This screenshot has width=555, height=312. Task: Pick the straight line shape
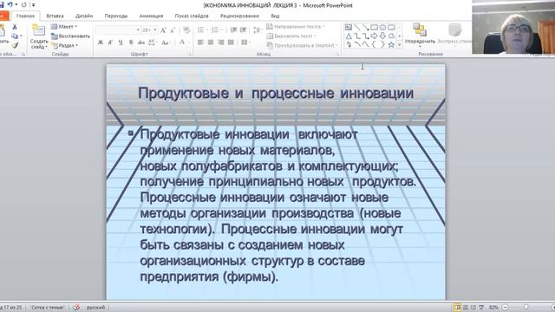[357, 27]
